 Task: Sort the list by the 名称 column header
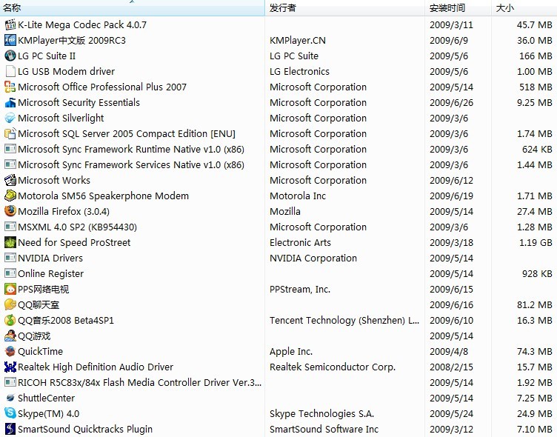tap(133, 8)
